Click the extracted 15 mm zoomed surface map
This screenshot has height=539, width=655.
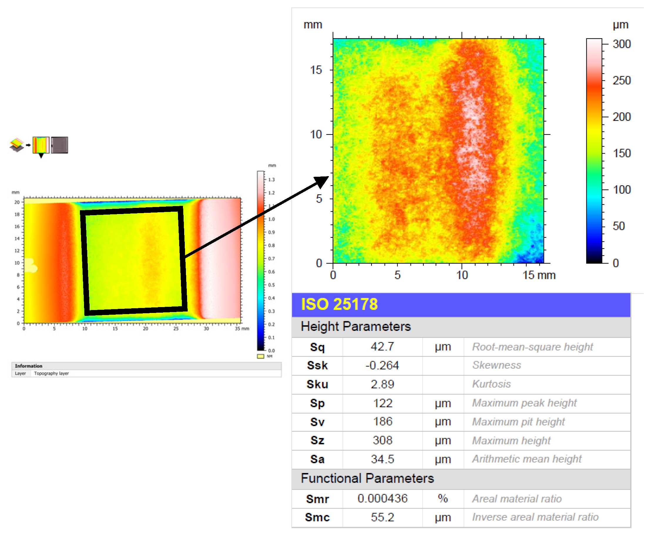[x=438, y=151]
